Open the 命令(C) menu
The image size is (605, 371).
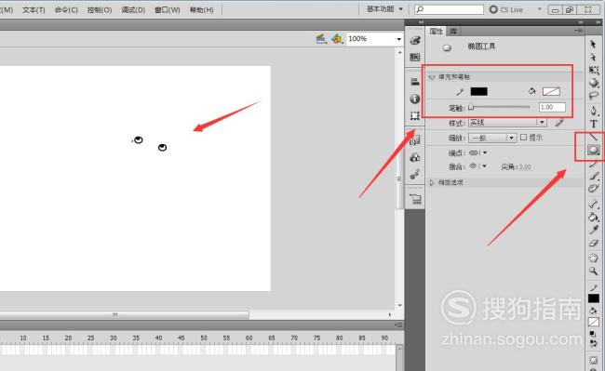[x=66, y=10]
